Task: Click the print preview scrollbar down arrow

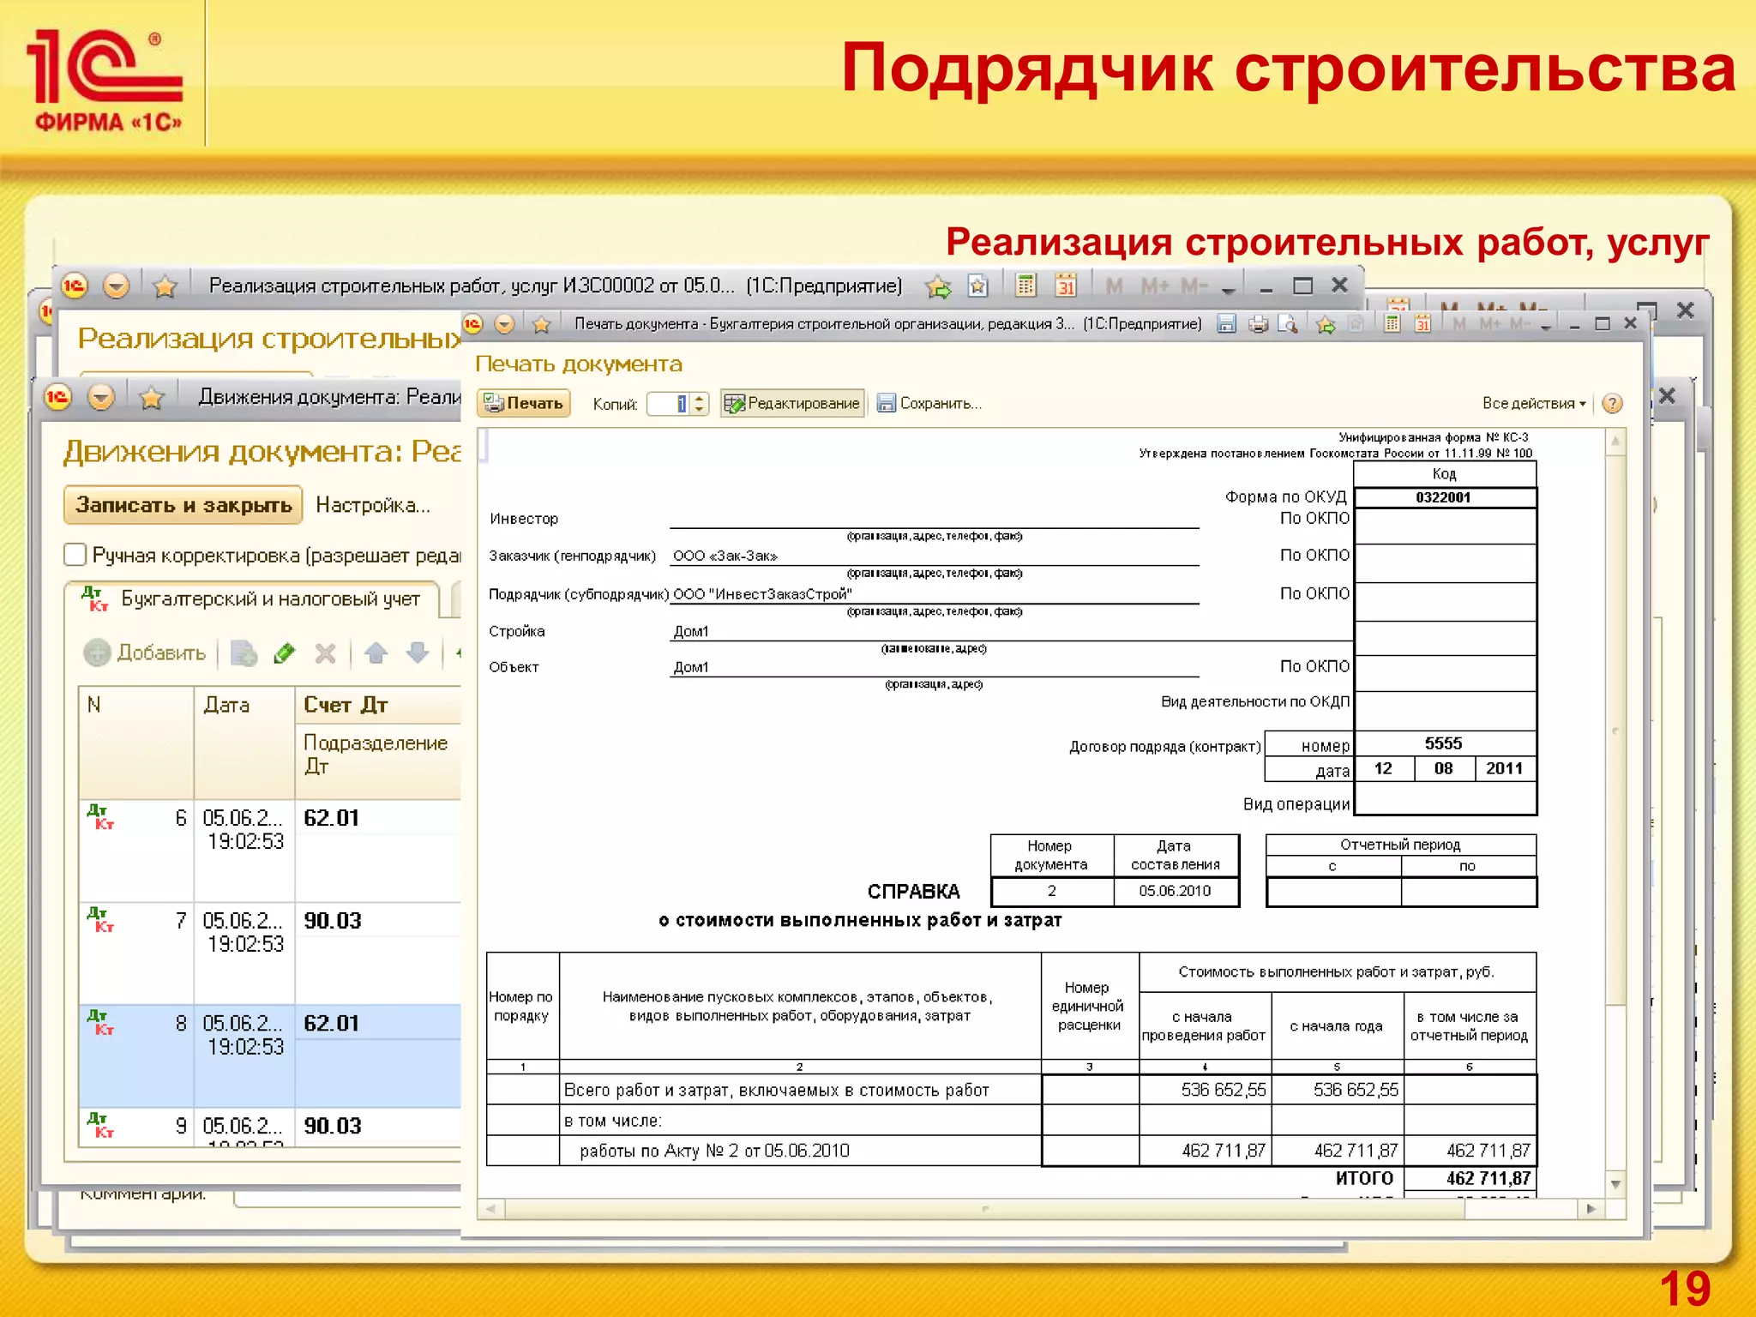Action: [1615, 1184]
